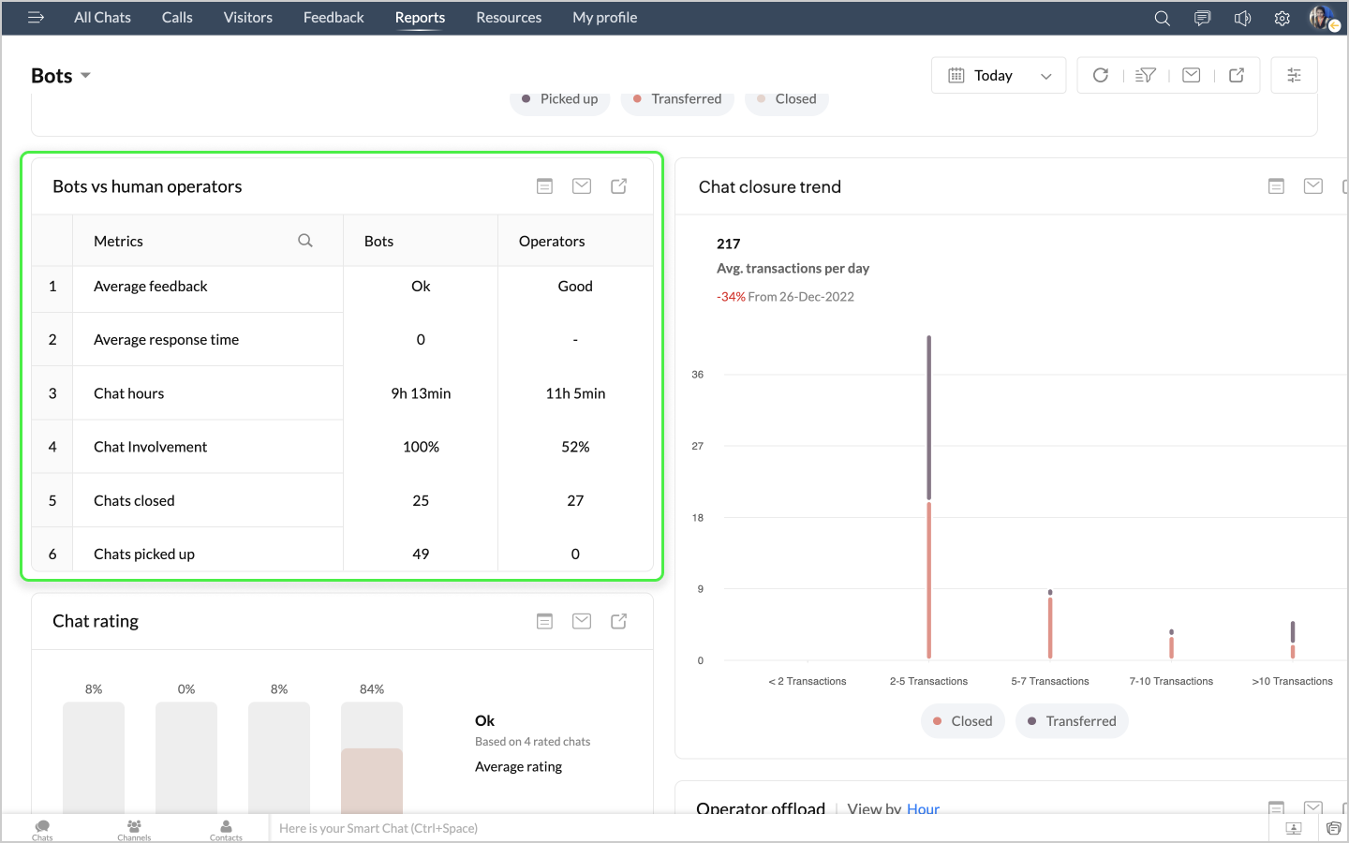Export the Chat rating widget
Viewport: 1349px width, 843px height.
(x=619, y=621)
